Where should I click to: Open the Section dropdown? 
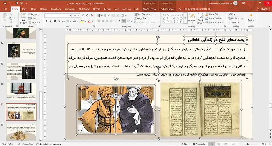(34, 22)
